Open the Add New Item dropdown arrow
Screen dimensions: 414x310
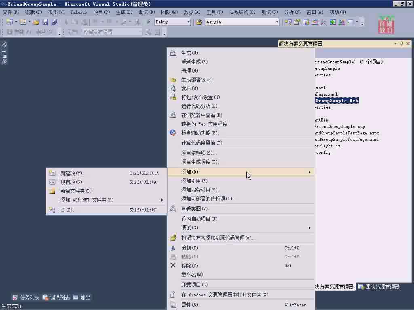point(29,22)
